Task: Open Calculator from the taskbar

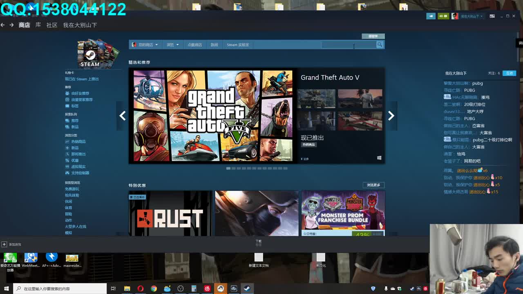Action: (x=194, y=289)
